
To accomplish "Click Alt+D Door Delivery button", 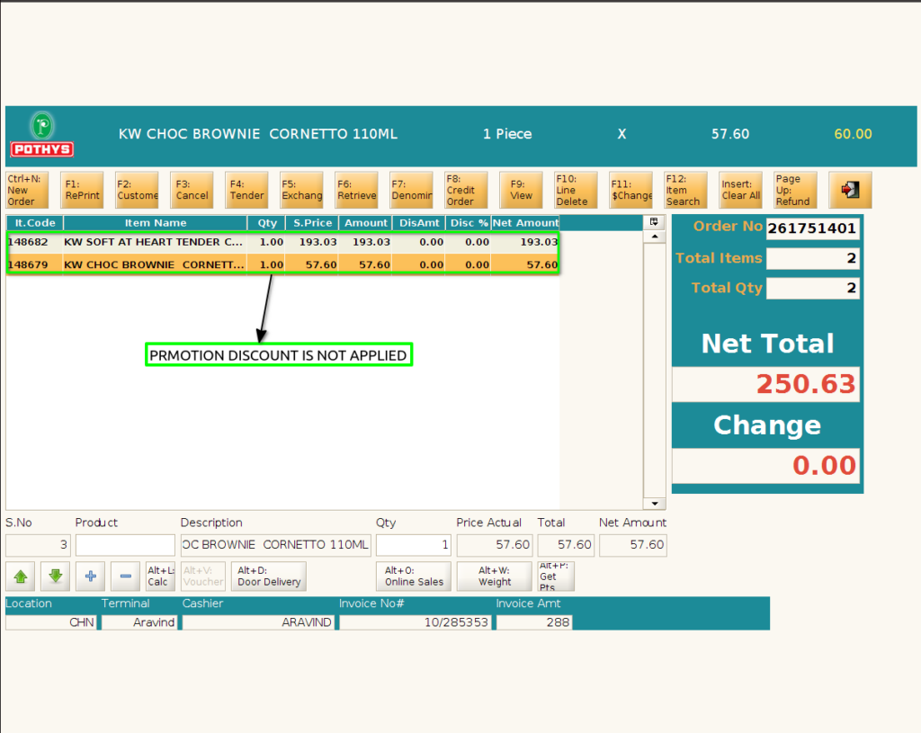I will pos(269,577).
